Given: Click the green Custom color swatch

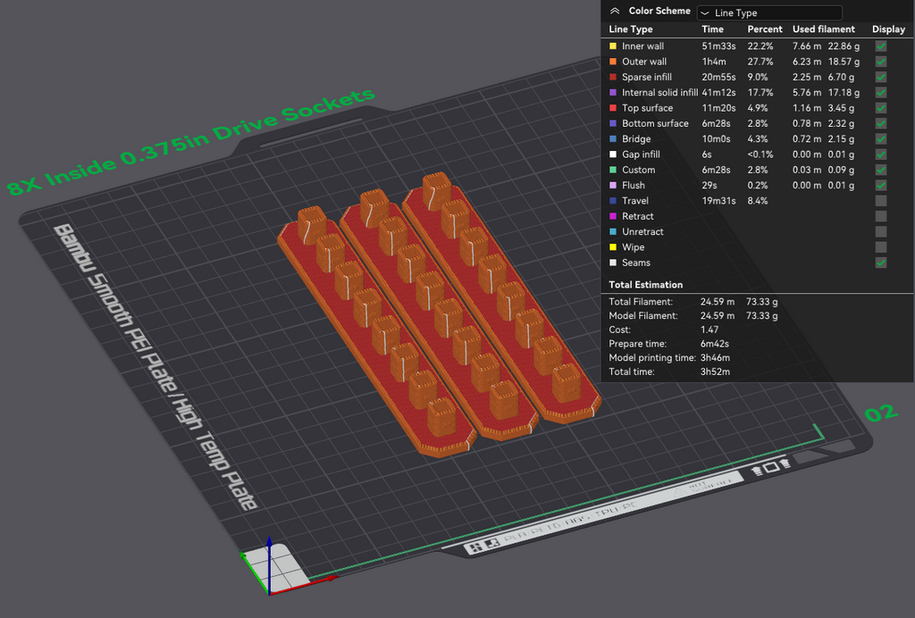Looking at the screenshot, I should [613, 170].
